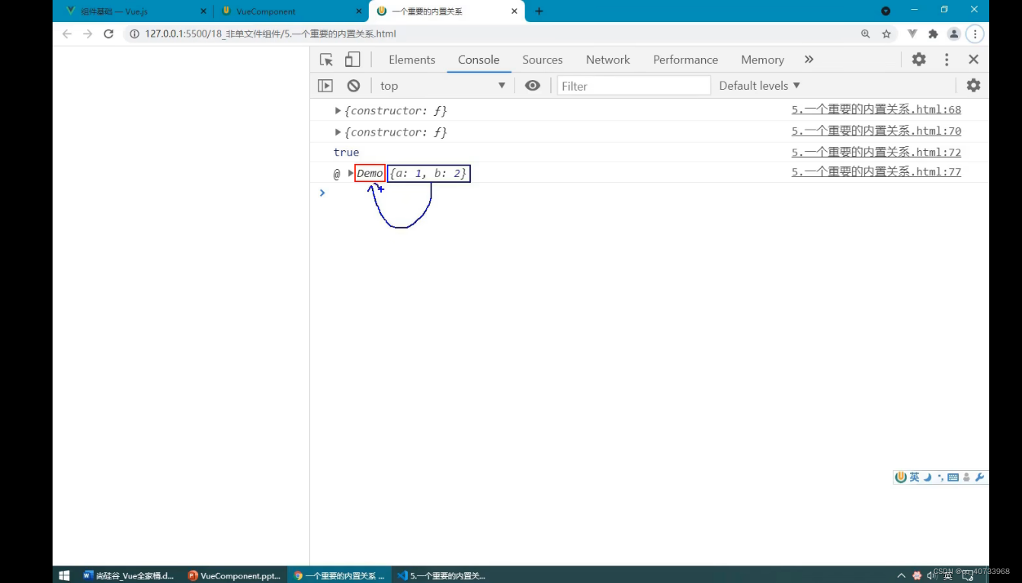Screen dimensions: 1022x583
Task: Toggle the soft keyboard on the IME bar
Action: [953, 477]
